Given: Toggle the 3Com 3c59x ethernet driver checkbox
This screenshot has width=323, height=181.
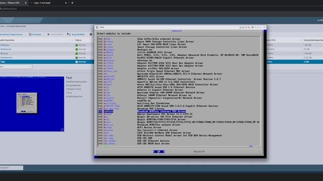Looking at the screenshot, I should coord(100,39).
